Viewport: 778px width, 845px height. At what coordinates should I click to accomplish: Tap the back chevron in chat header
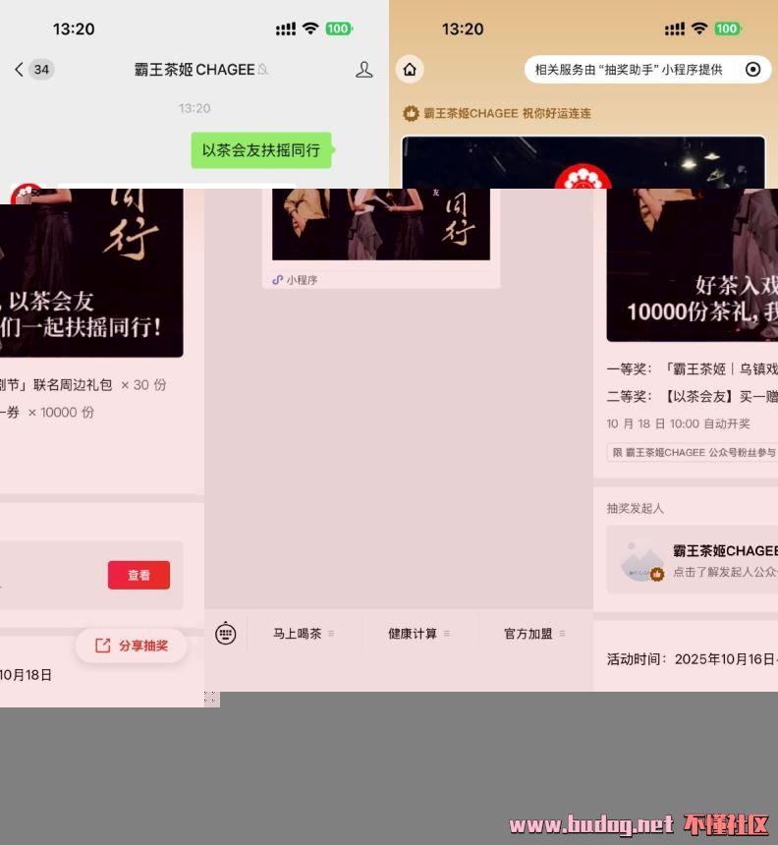pos(19,69)
